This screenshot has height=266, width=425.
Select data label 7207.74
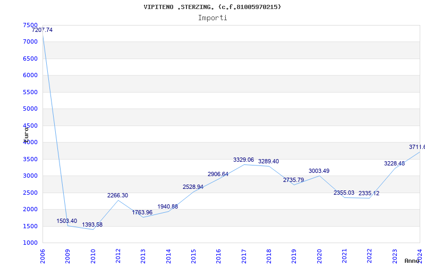coord(42,30)
